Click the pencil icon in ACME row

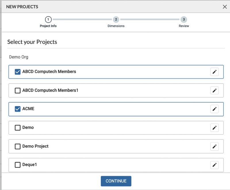pyautogui.click(x=214, y=109)
